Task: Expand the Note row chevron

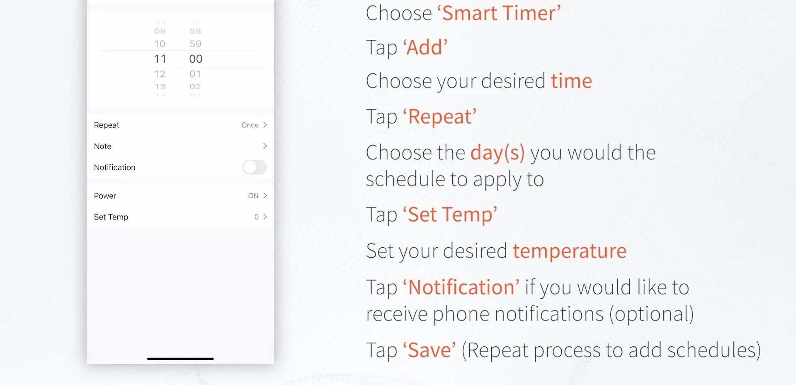Action: 265,146
